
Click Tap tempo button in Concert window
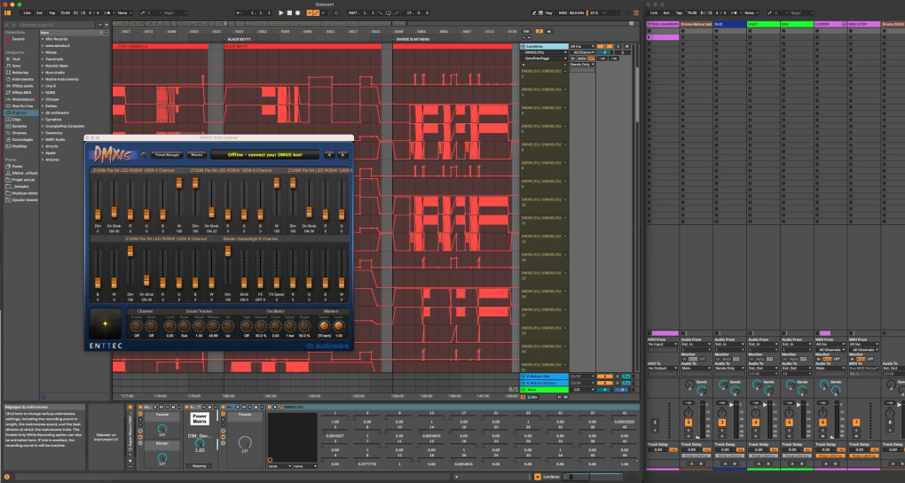tap(52, 12)
